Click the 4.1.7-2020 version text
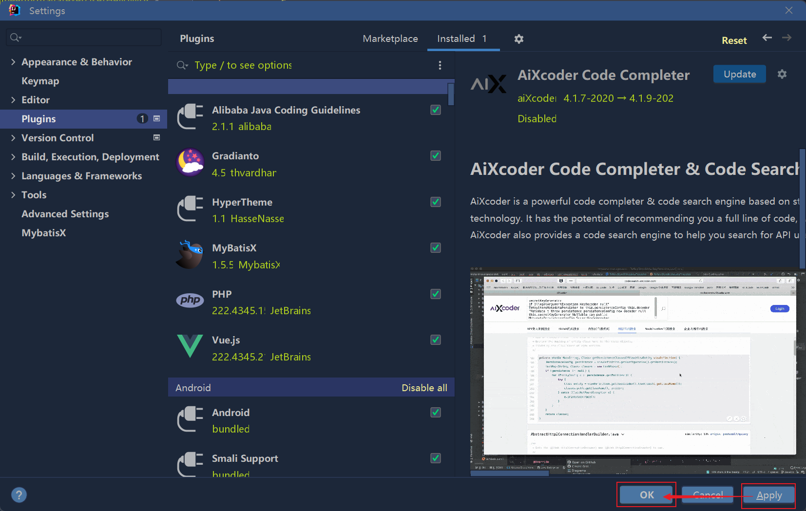This screenshot has width=806, height=511. (x=588, y=98)
